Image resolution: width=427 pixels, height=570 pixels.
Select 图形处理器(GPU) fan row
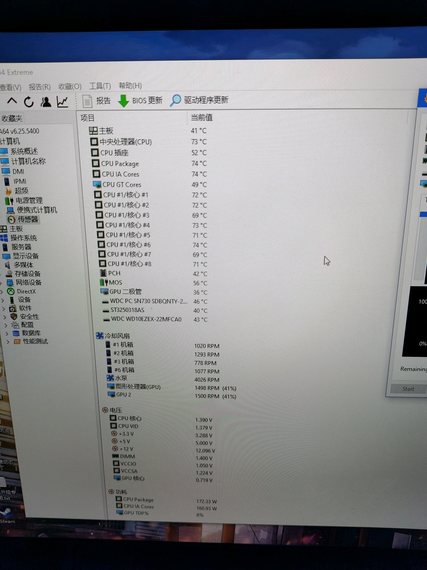(172, 387)
